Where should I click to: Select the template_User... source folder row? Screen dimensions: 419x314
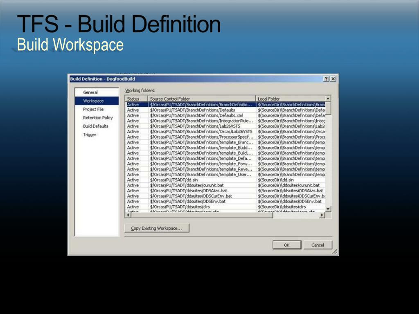click(x=225, y=174)
